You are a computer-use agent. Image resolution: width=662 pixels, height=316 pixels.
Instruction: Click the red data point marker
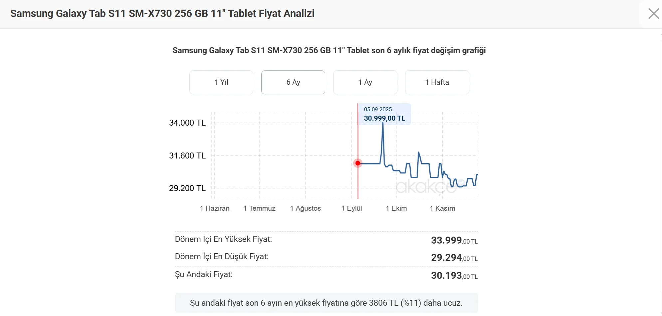[x=358, y=163]
